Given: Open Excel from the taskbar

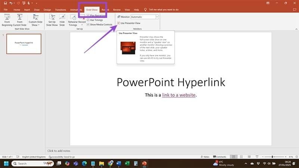Looking at the screenshot, I should coord(127,164).
